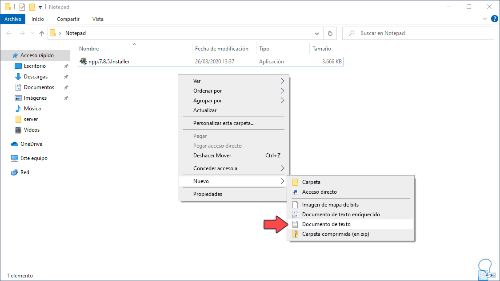Click the Música note icon in sidebar
This screenshot has height=281, width=500.
(18, 109)
